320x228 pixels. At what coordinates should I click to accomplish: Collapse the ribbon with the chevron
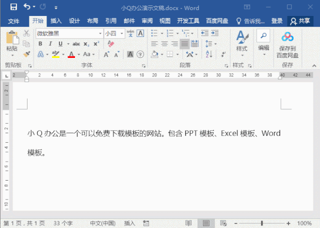314,65
